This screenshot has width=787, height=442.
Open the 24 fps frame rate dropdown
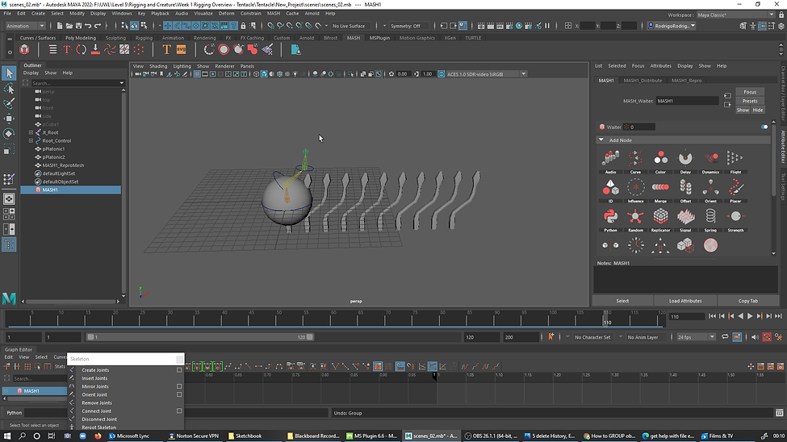coord(696,337)
